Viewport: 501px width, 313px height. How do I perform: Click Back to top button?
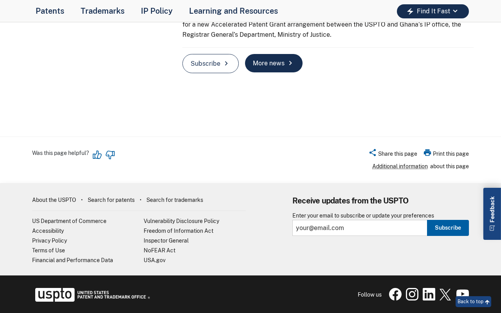tap(473, 302)
